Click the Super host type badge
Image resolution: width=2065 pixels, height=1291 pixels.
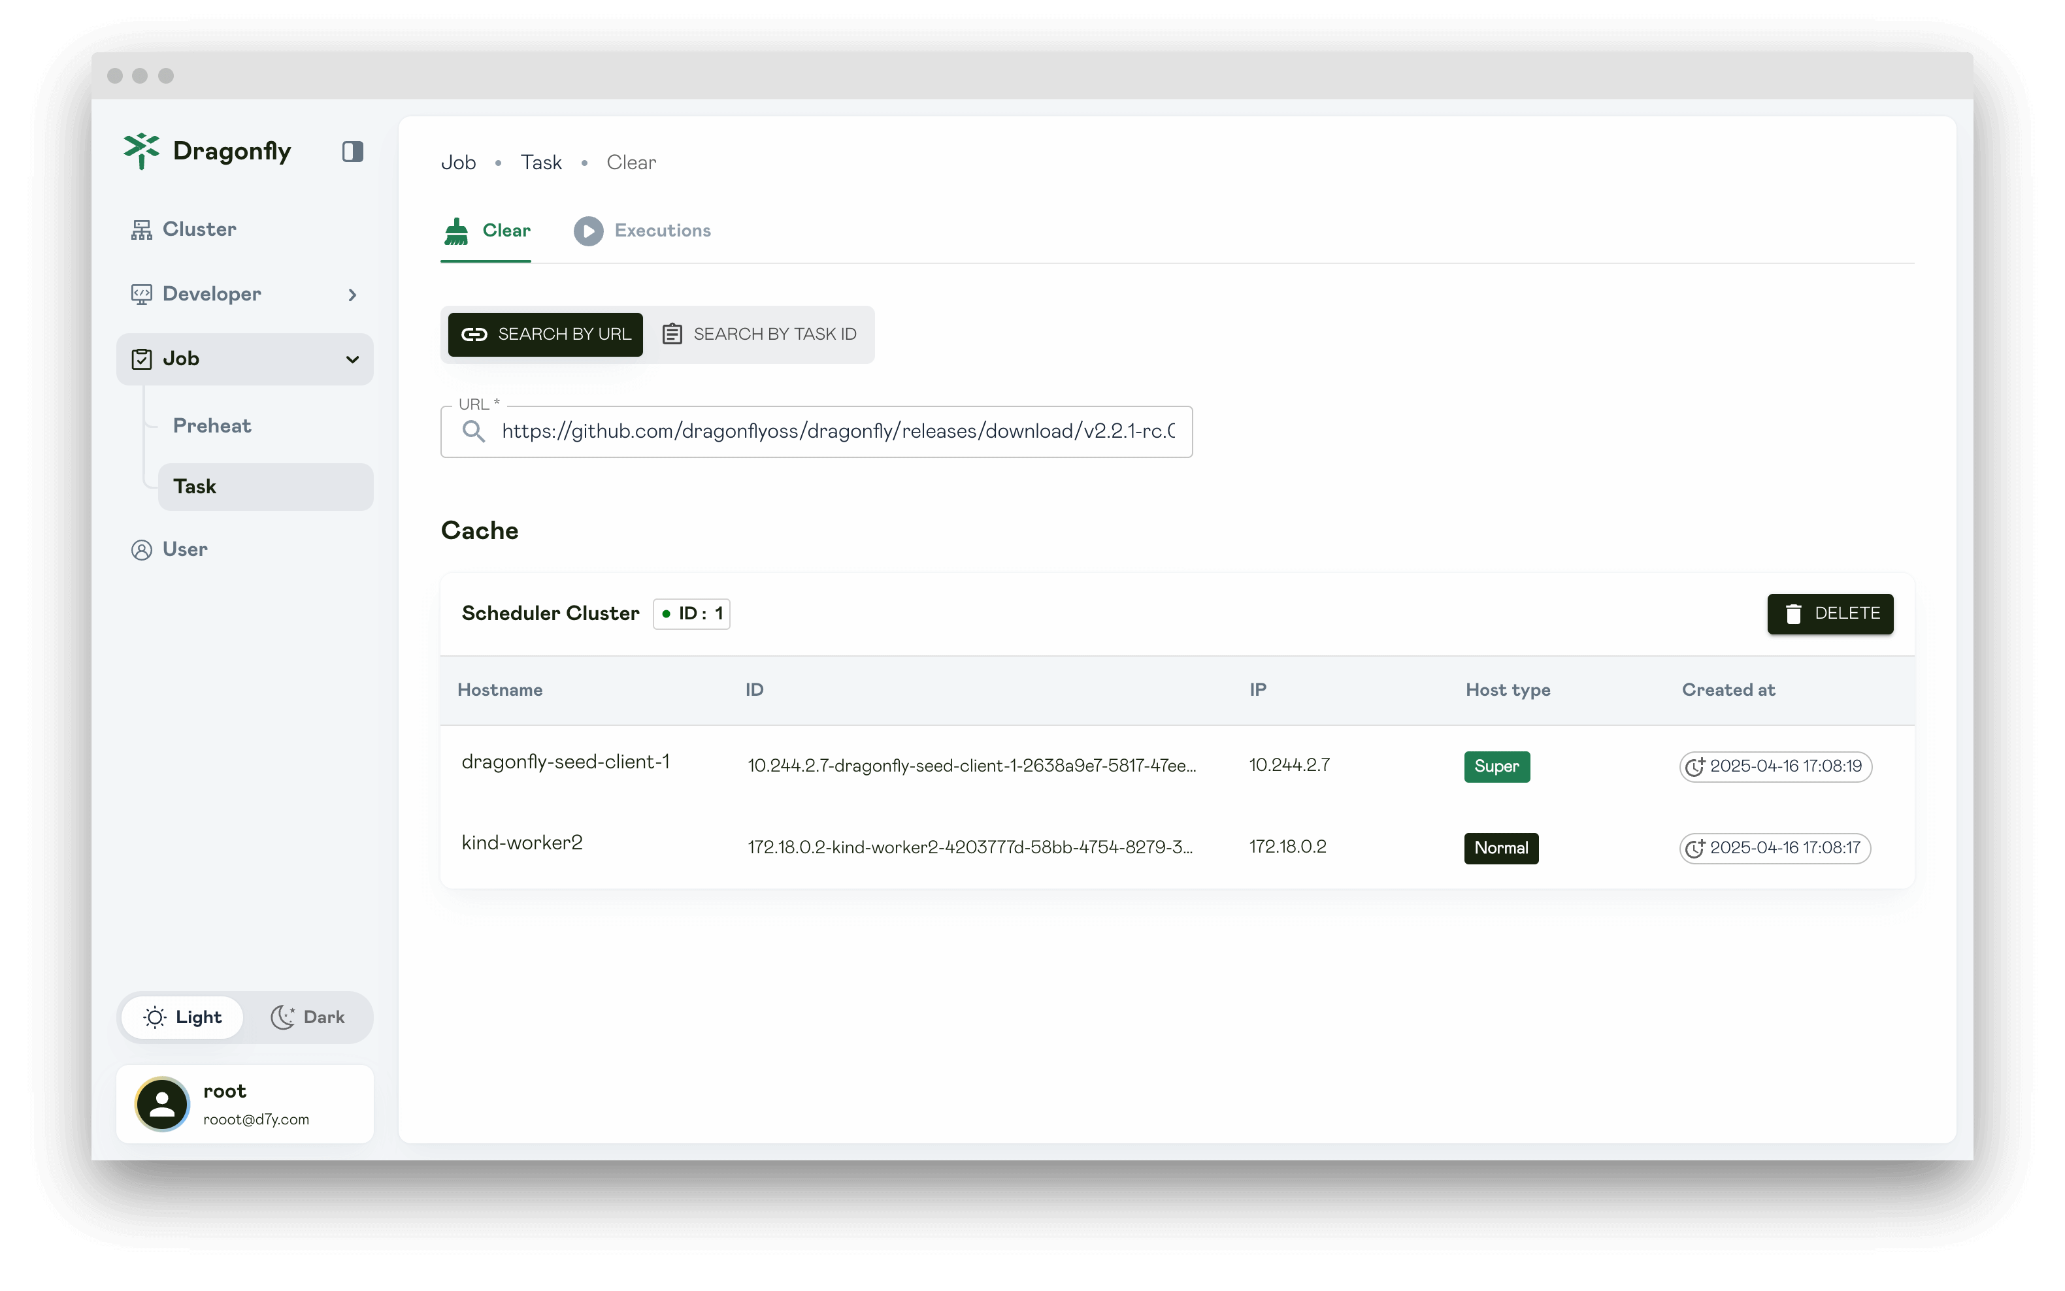(1497, 767)
